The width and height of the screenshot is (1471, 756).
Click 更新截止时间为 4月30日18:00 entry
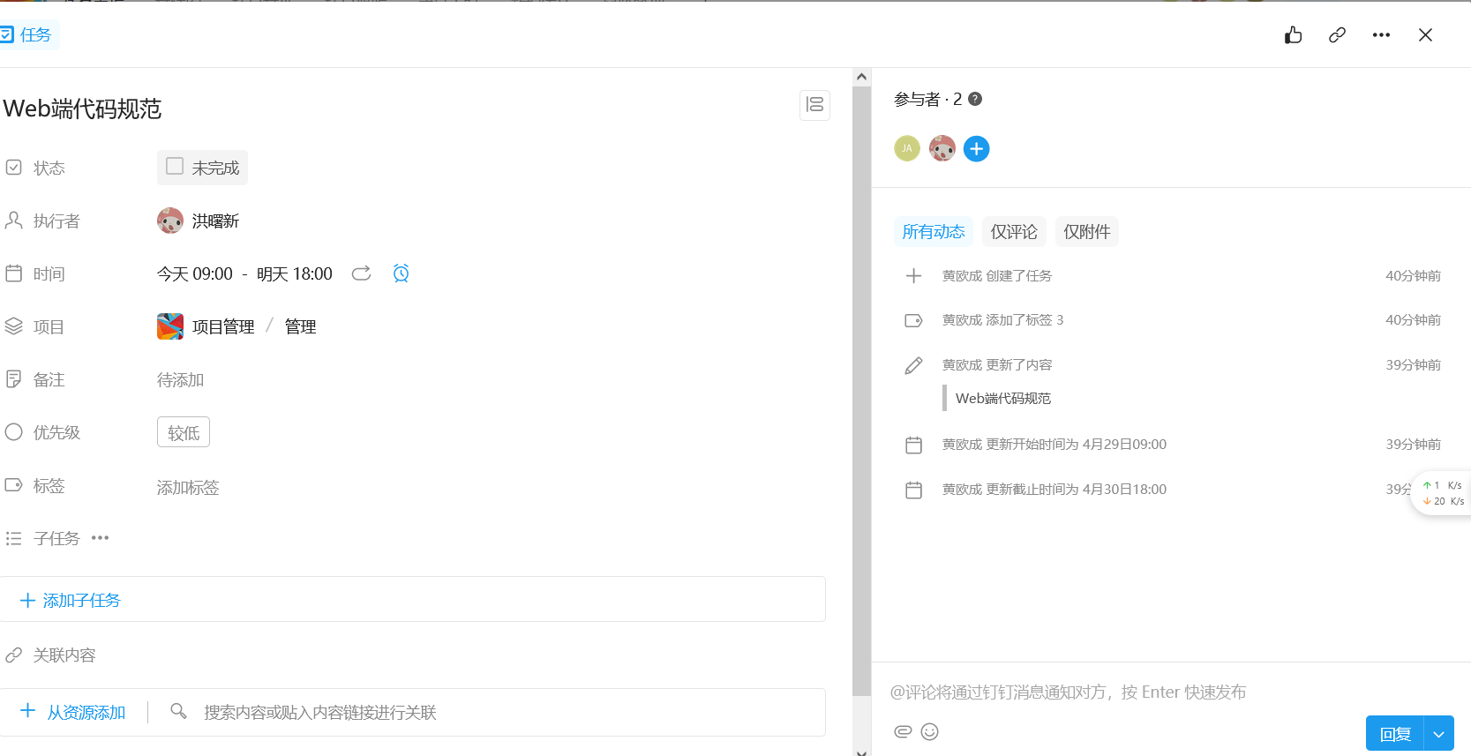coord(1054,490)
